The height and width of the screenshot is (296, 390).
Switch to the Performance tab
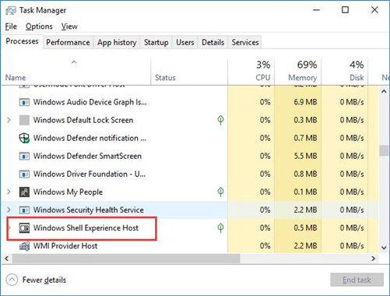tap(68, 42)
